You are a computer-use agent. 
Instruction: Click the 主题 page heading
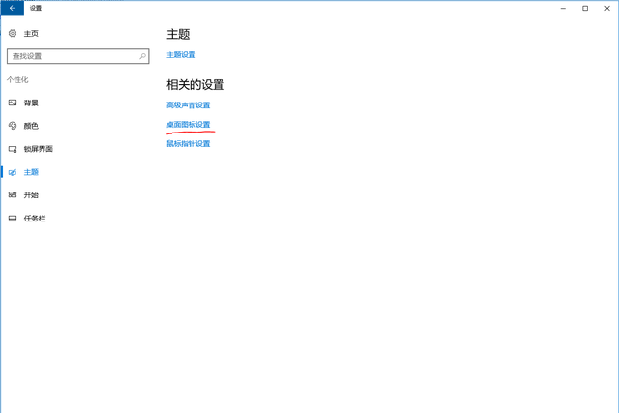(178, 34)
